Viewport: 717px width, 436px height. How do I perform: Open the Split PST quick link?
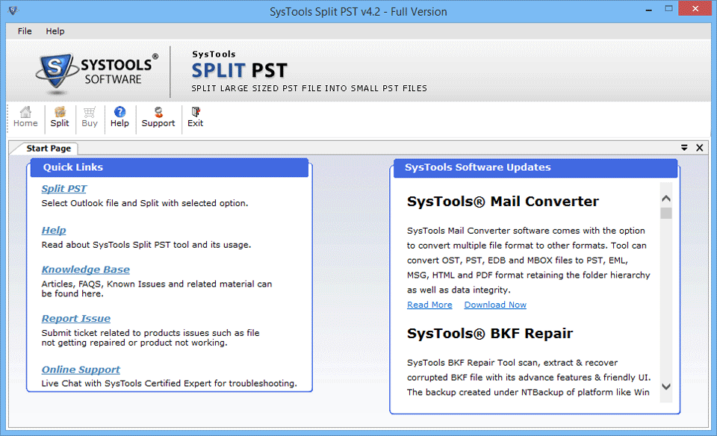[64, 188]
